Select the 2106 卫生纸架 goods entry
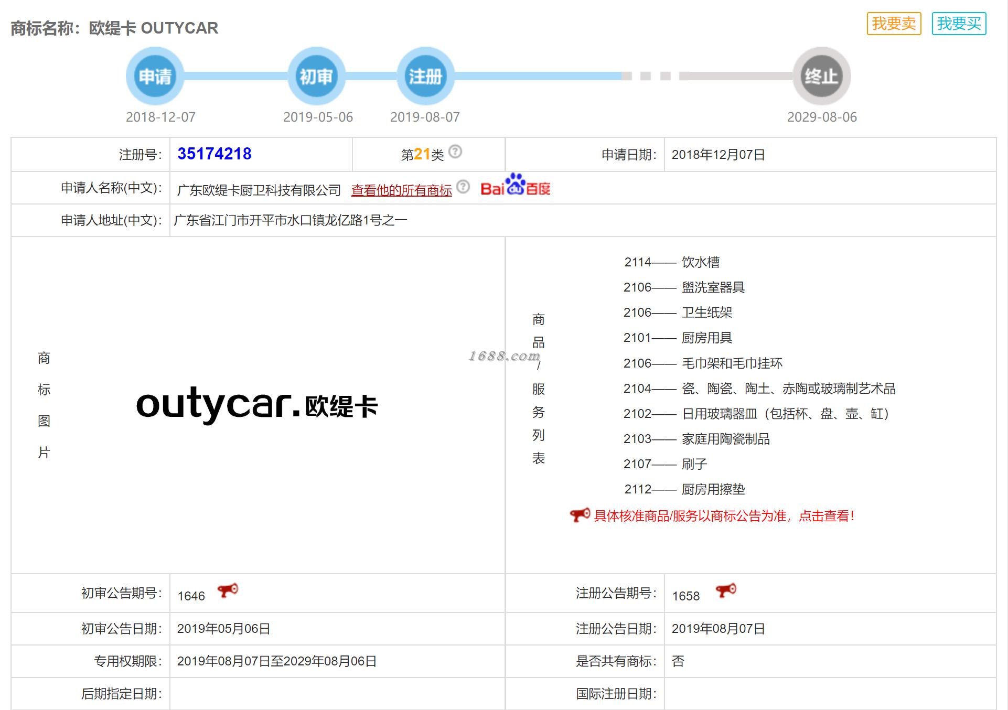This screenshot has width=1008, height=710. coord(678,313)
